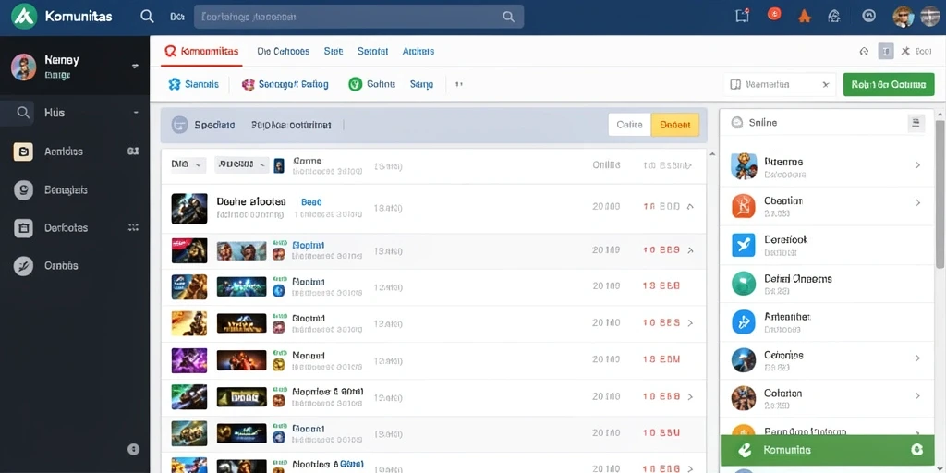Click the green Gotine toolbar item

click(371, 84)
